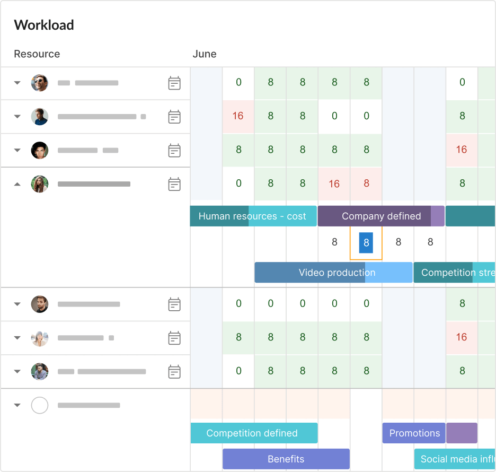Click the Promotions task bar
This screenshot has height=472, width=496.
pyautogui.click(x=414, y=433)
